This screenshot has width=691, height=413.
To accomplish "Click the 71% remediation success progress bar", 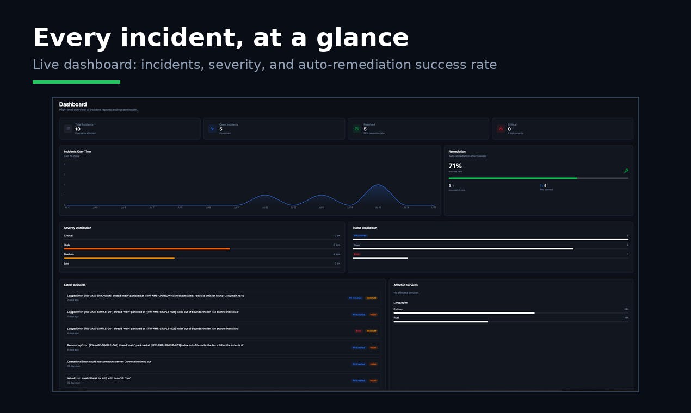I will [x=539, y=178].
